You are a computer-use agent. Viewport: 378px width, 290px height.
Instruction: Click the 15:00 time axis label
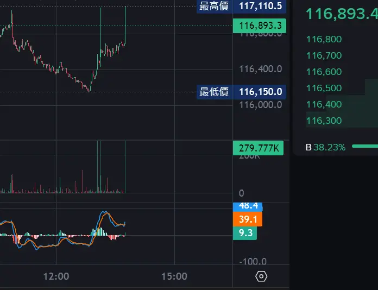coord(174,276)
